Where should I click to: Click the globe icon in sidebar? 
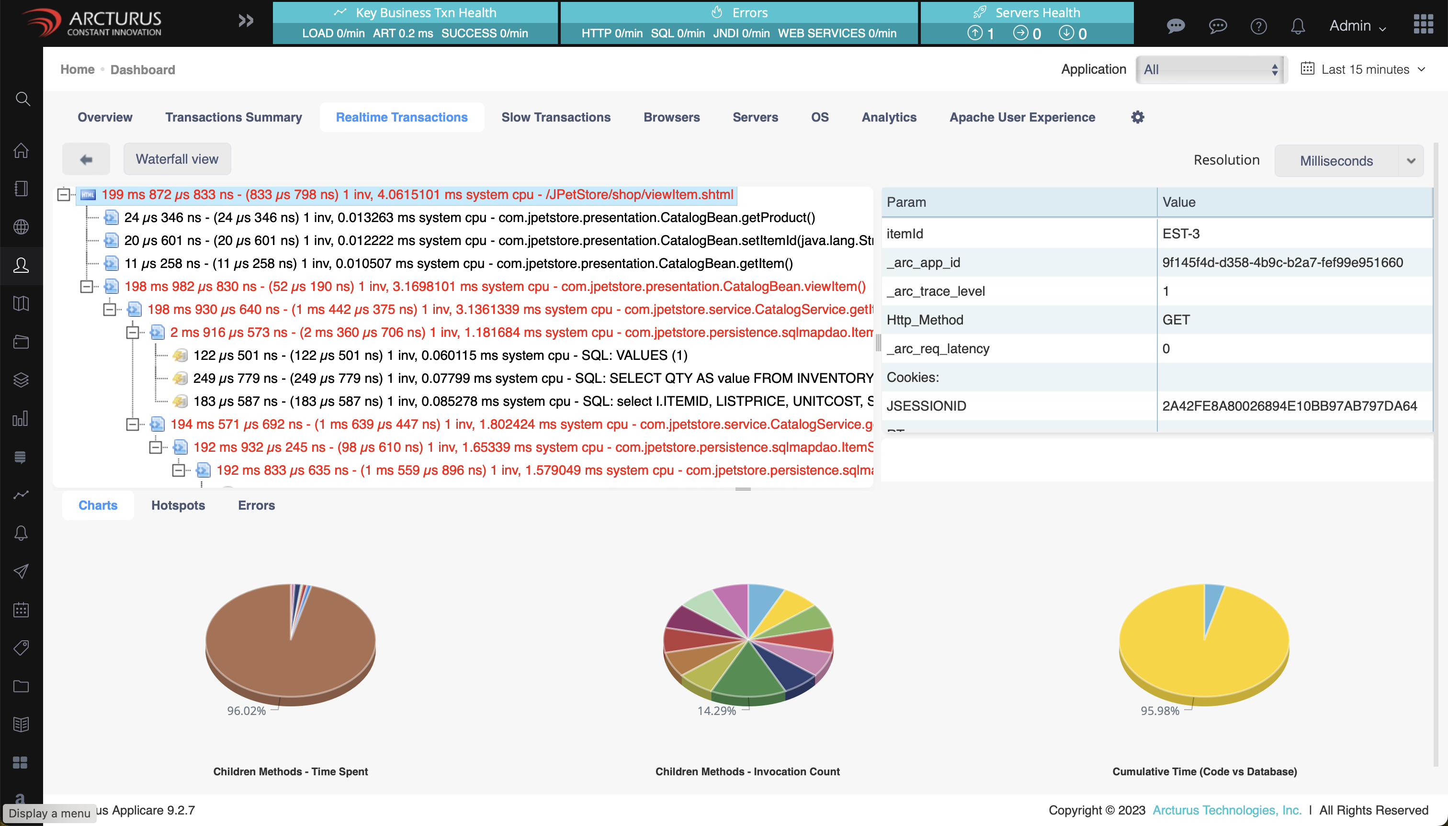click(x=21, y=227)
